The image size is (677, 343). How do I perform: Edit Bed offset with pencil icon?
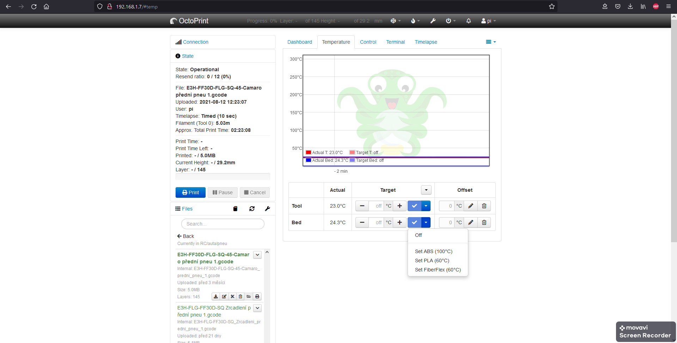click(471, 222)
